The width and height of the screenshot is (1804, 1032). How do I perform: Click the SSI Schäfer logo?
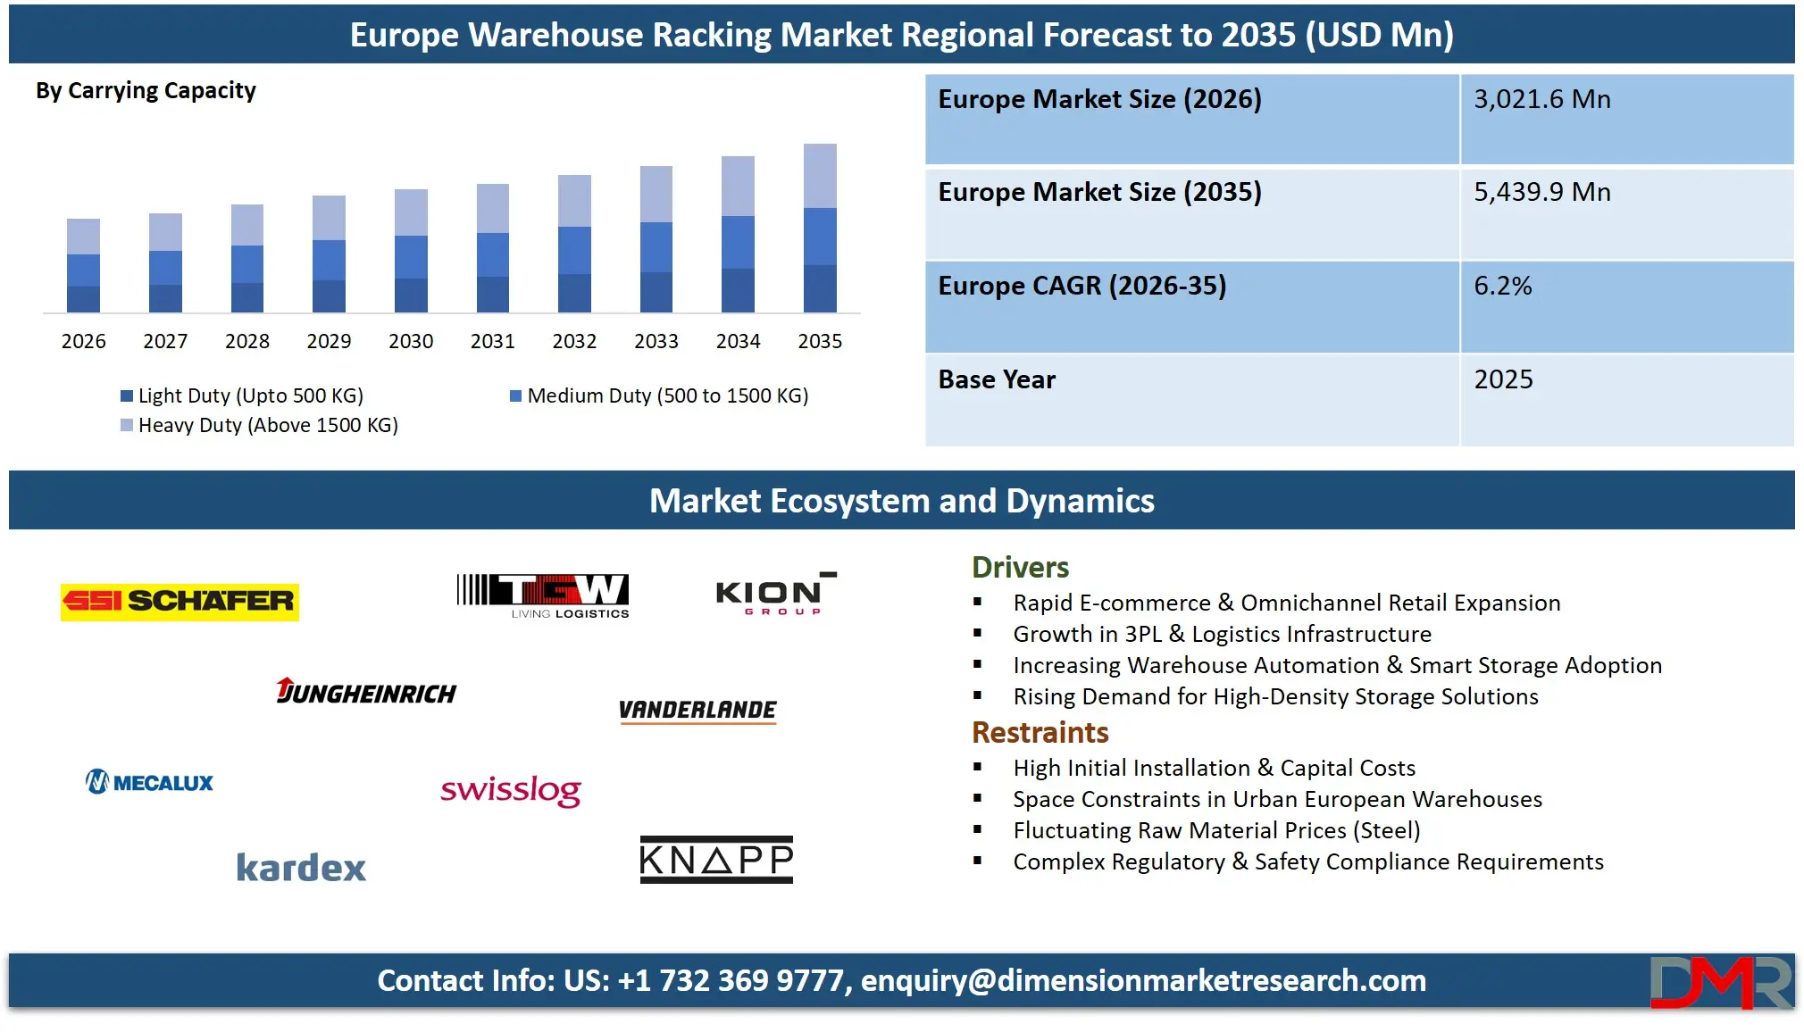coord(179,600)
